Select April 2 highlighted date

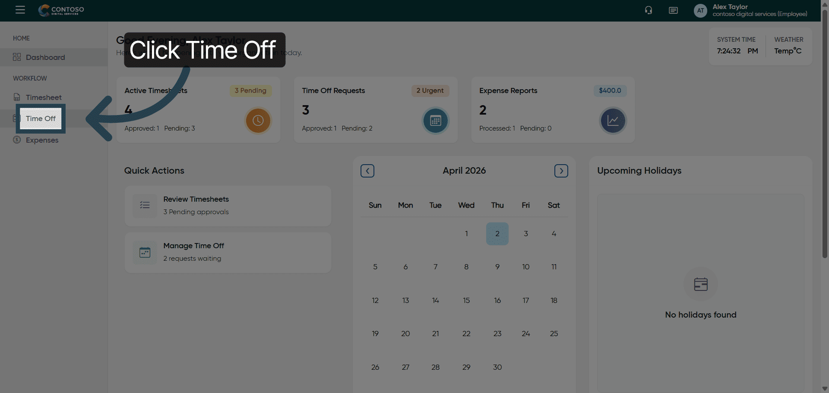click(497, 234)
